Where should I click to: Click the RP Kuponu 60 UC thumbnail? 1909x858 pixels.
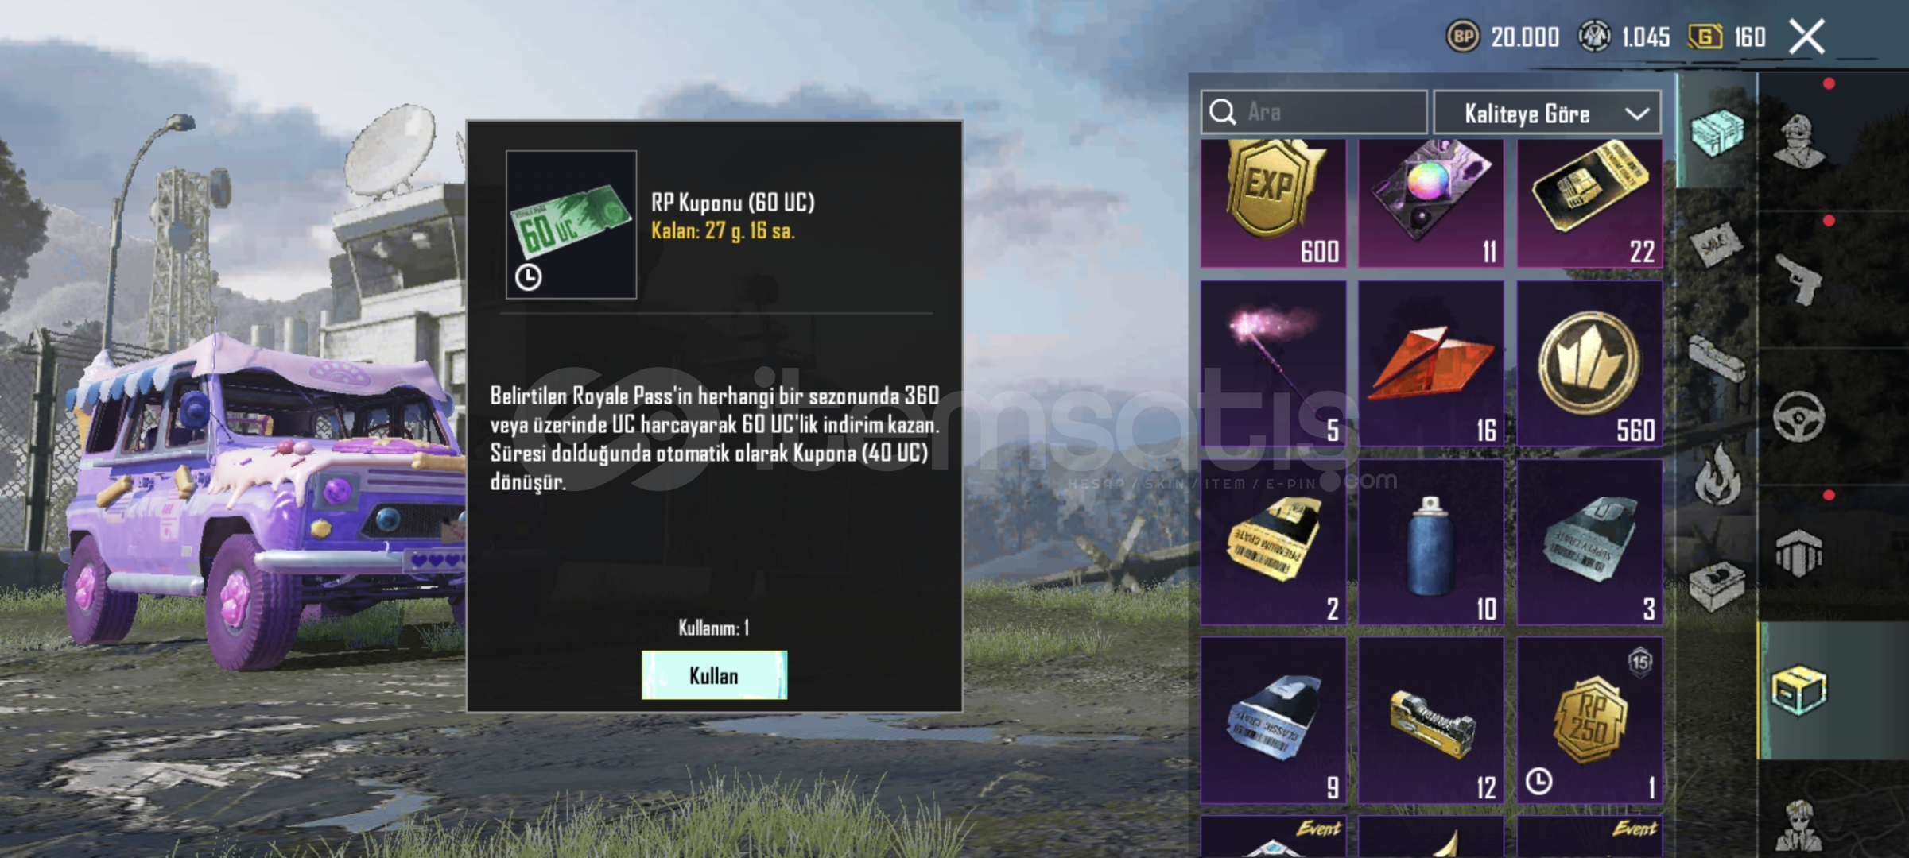tap(571, 225)
